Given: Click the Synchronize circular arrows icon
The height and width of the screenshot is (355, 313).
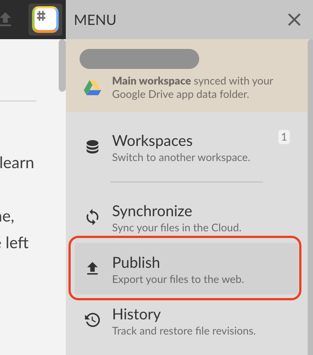Looking at the screenshot, I should 92,217.
